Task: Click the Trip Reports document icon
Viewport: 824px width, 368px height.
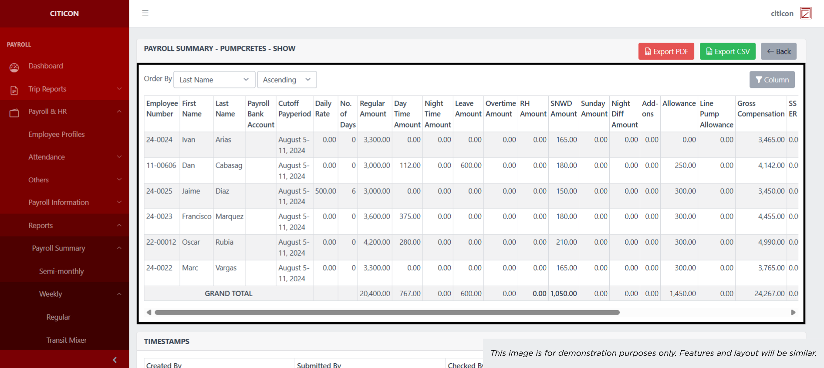Action: (14, 90)
